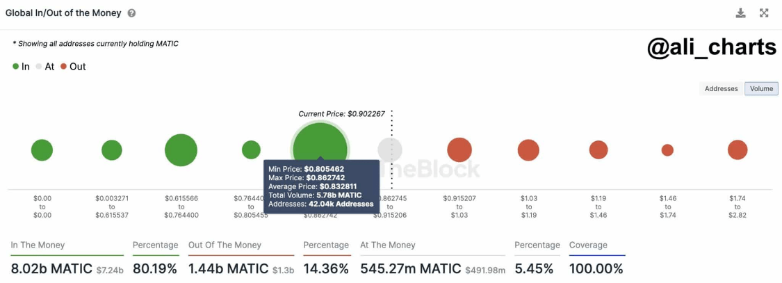Toggle the gray At legend item
This screenshot has width=782, height=283.
point(45,66)
